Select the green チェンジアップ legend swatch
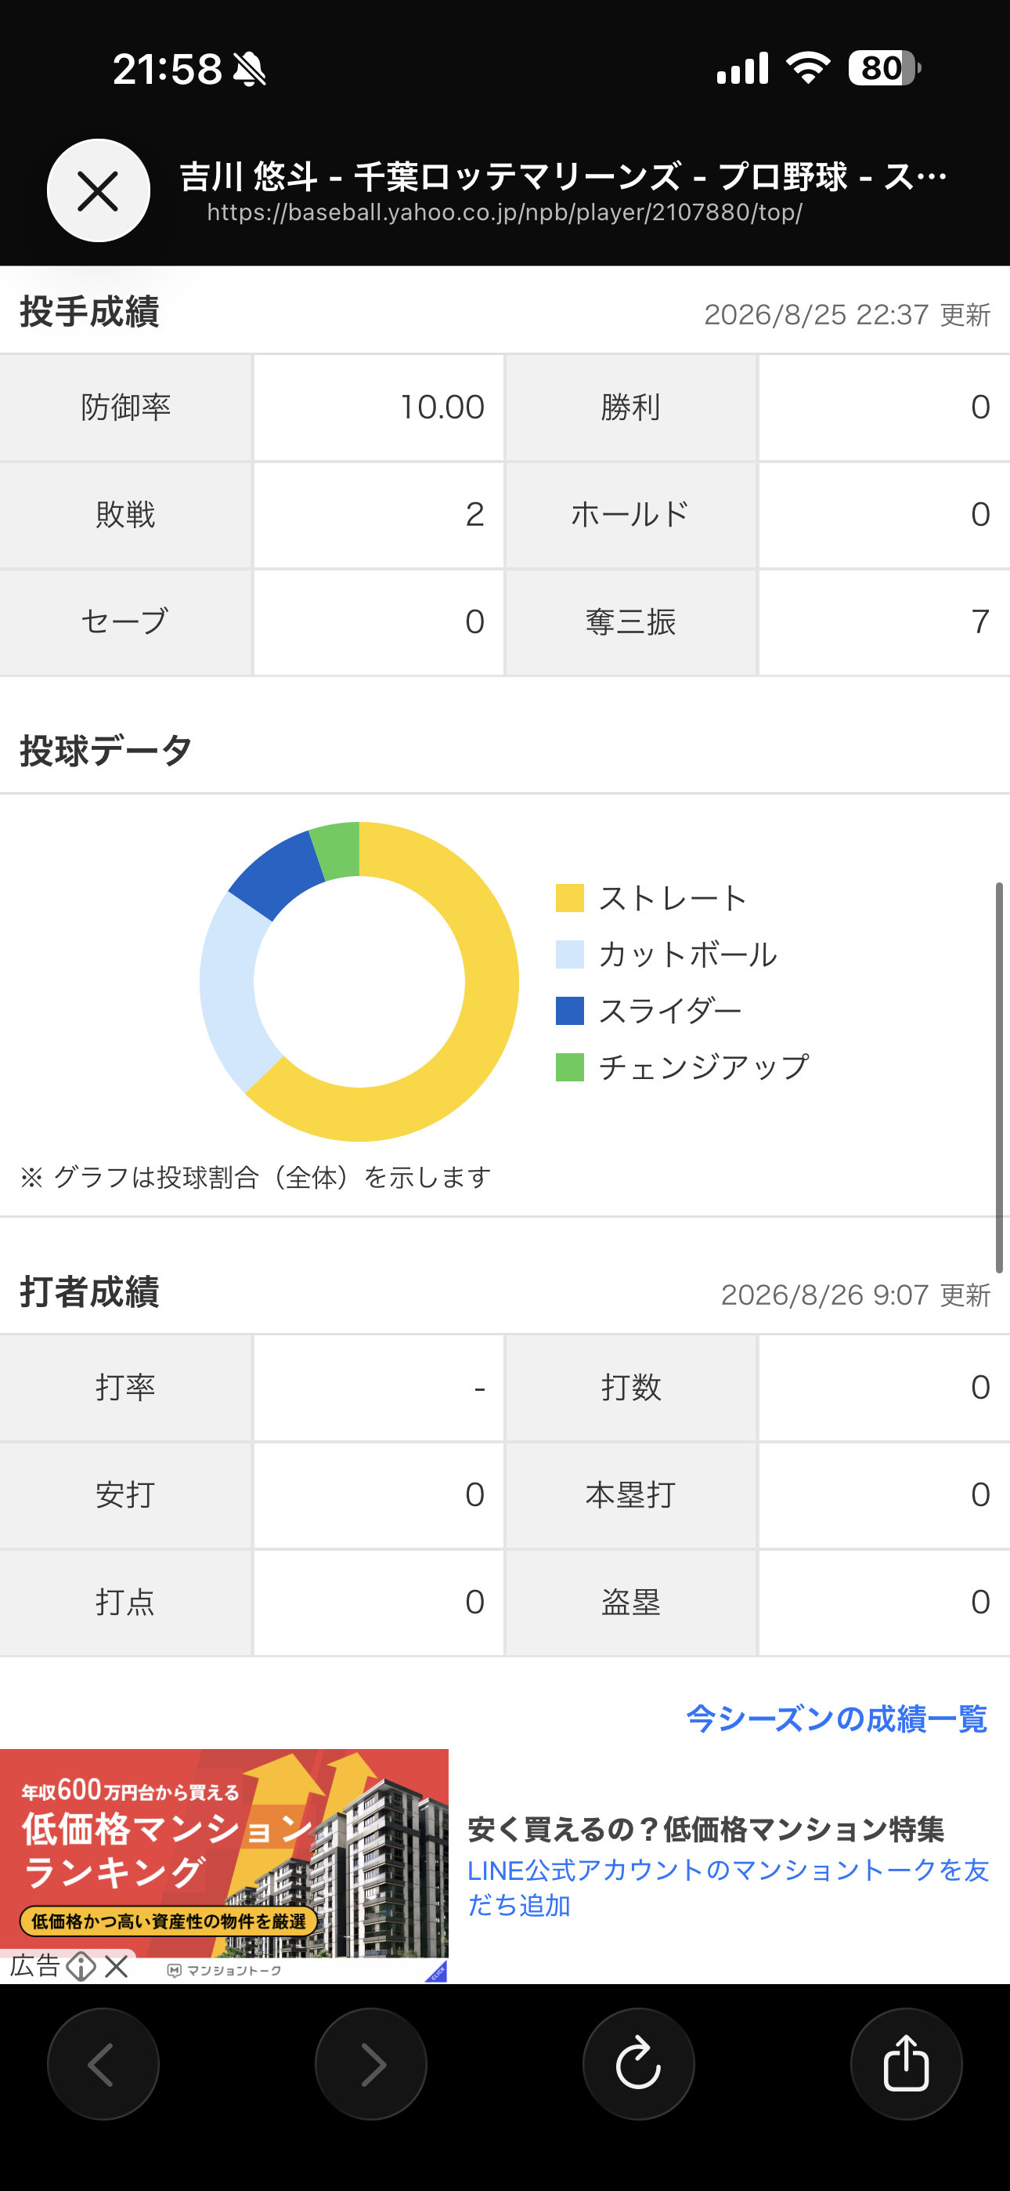Viewport: 1010px width, 2191px height. (x=570, y=1067)
